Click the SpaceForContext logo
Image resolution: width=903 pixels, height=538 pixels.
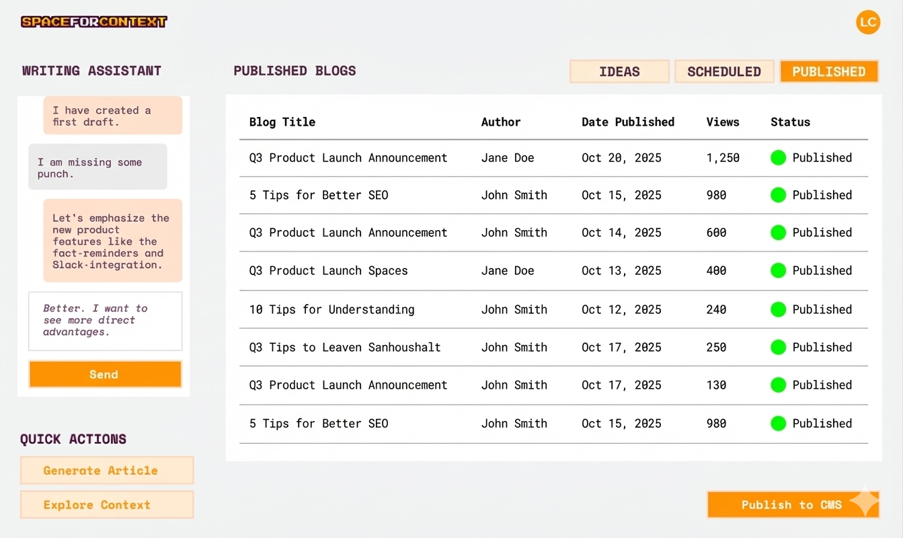click(x=93, y=22)
